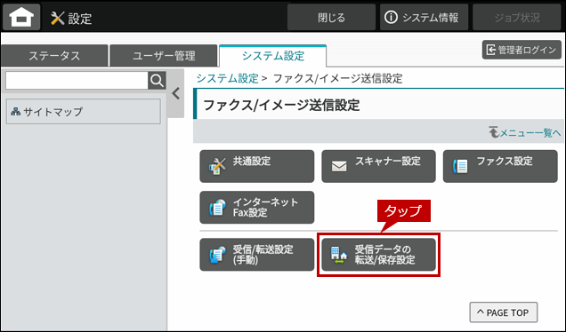This screenshot has height=332, width=566.
Task: Select the システム設定 tab
Action: click(273, 56)
